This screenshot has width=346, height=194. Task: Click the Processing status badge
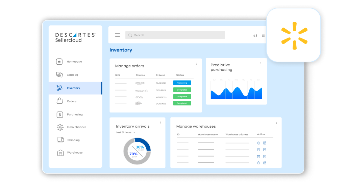182,83
